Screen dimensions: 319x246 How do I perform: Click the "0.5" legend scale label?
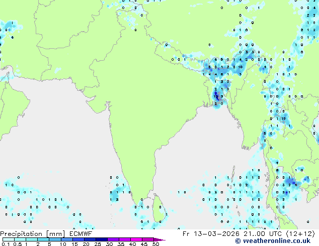pos(18,244)
